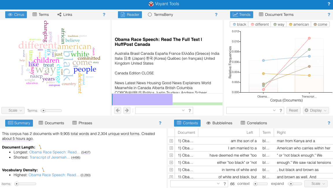Image resolution: width=333 pixels, height=188 pixels.
Task: Open the highest density 'Obama Race Speech' link
Action: [54, 175]
